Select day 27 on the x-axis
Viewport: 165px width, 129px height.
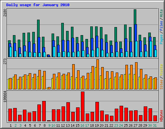coord(135,125)
